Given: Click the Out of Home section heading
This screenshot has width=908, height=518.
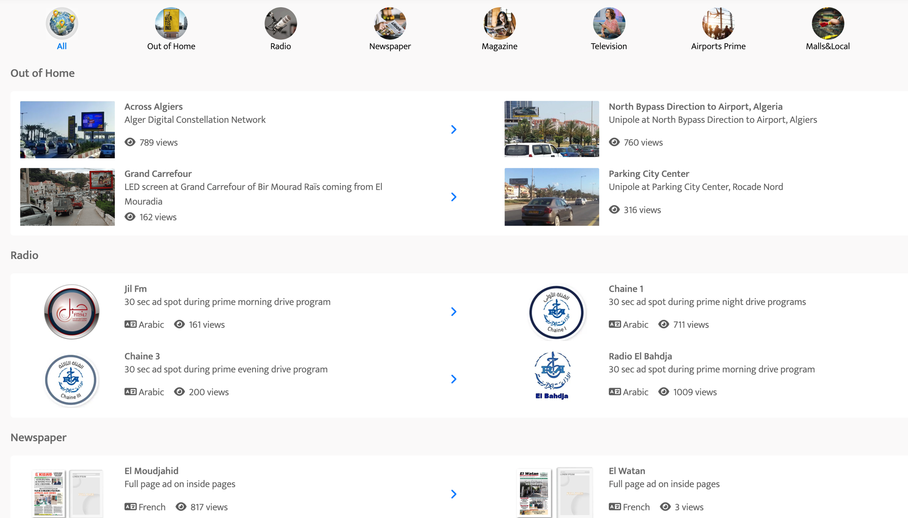Looking at the screenshot, I should click(43, 73).
